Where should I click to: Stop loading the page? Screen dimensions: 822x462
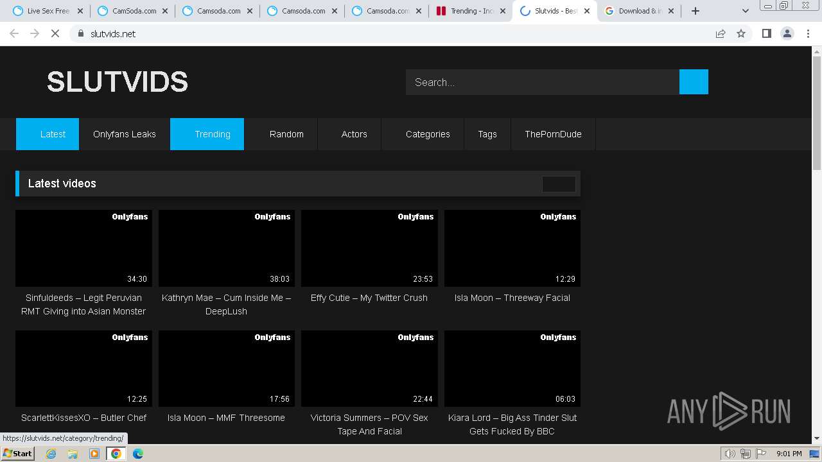tap(55, 33)
